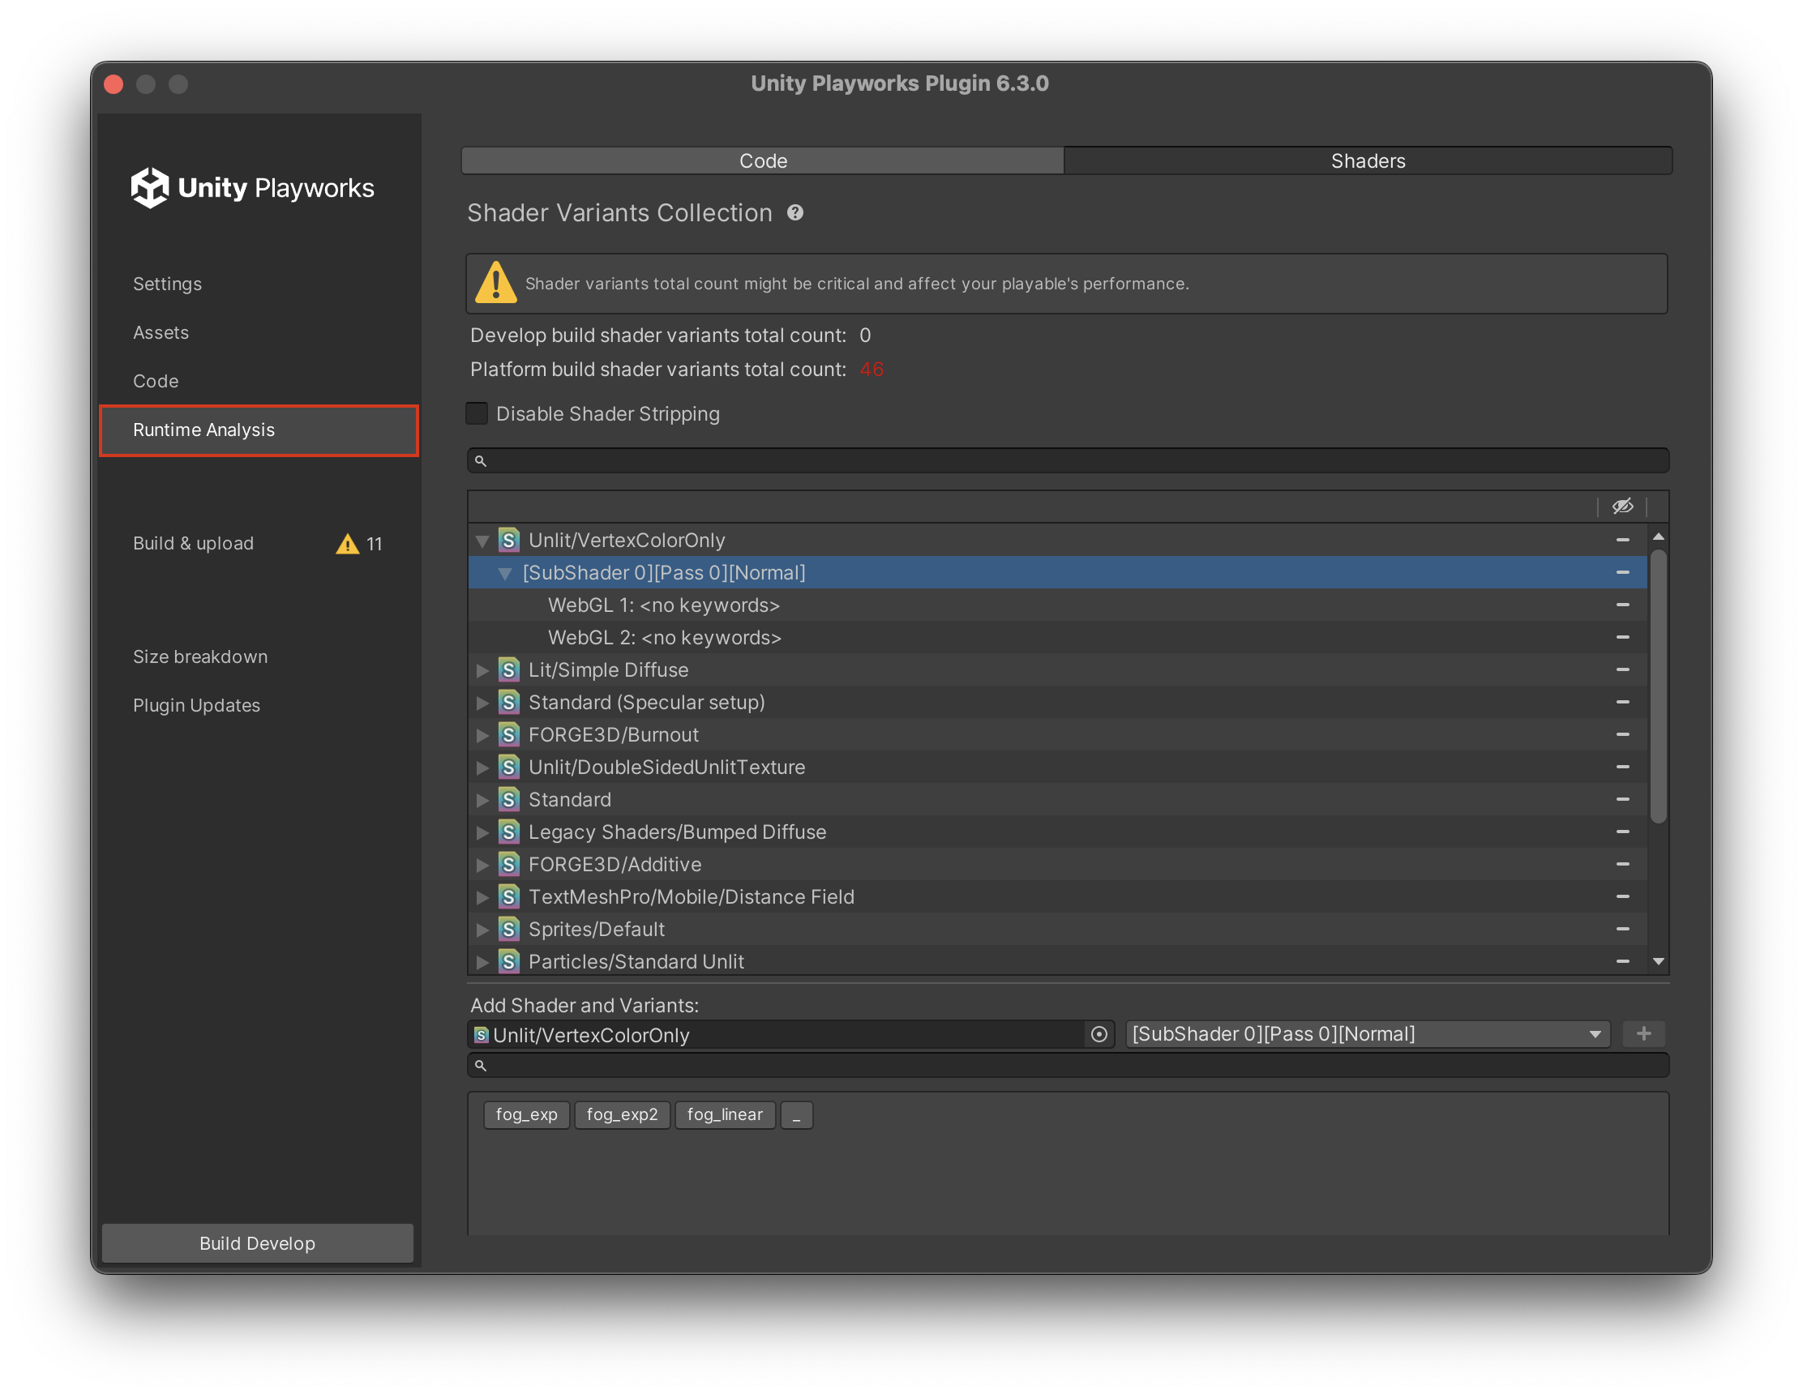Remove FORGE3D/Additive shader via minus icon
This screenshot has height=1394, width=1803.
1622,864
